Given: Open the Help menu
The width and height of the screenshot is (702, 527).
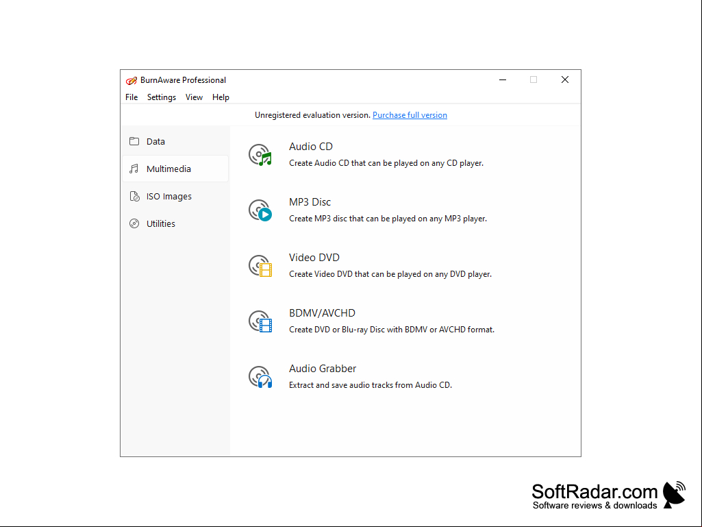Looking at the screenshot, I should 221,97.
